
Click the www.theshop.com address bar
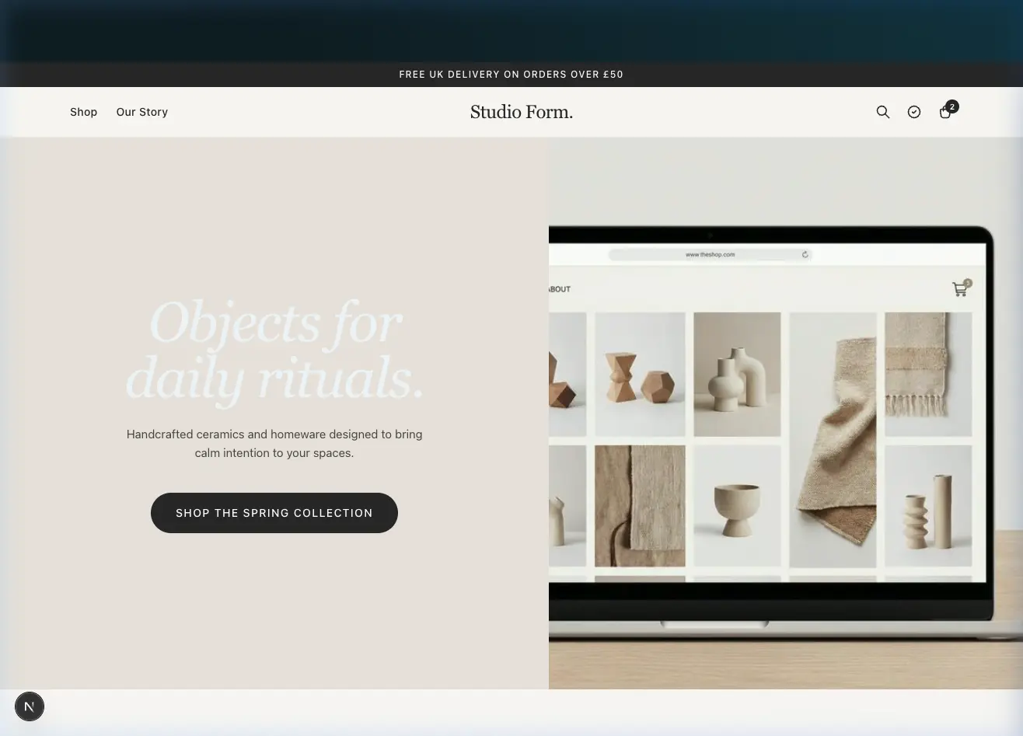click(x=709, y=254)
